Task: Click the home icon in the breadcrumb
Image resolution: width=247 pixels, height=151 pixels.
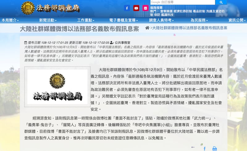Action: [x=147, y=28]
